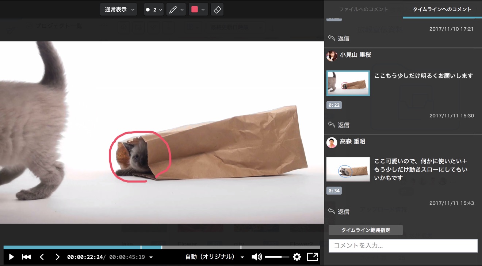This screenshot has width=482, height=266.
Task: Open the pen tool dropdown
Action: pos(176,9)
